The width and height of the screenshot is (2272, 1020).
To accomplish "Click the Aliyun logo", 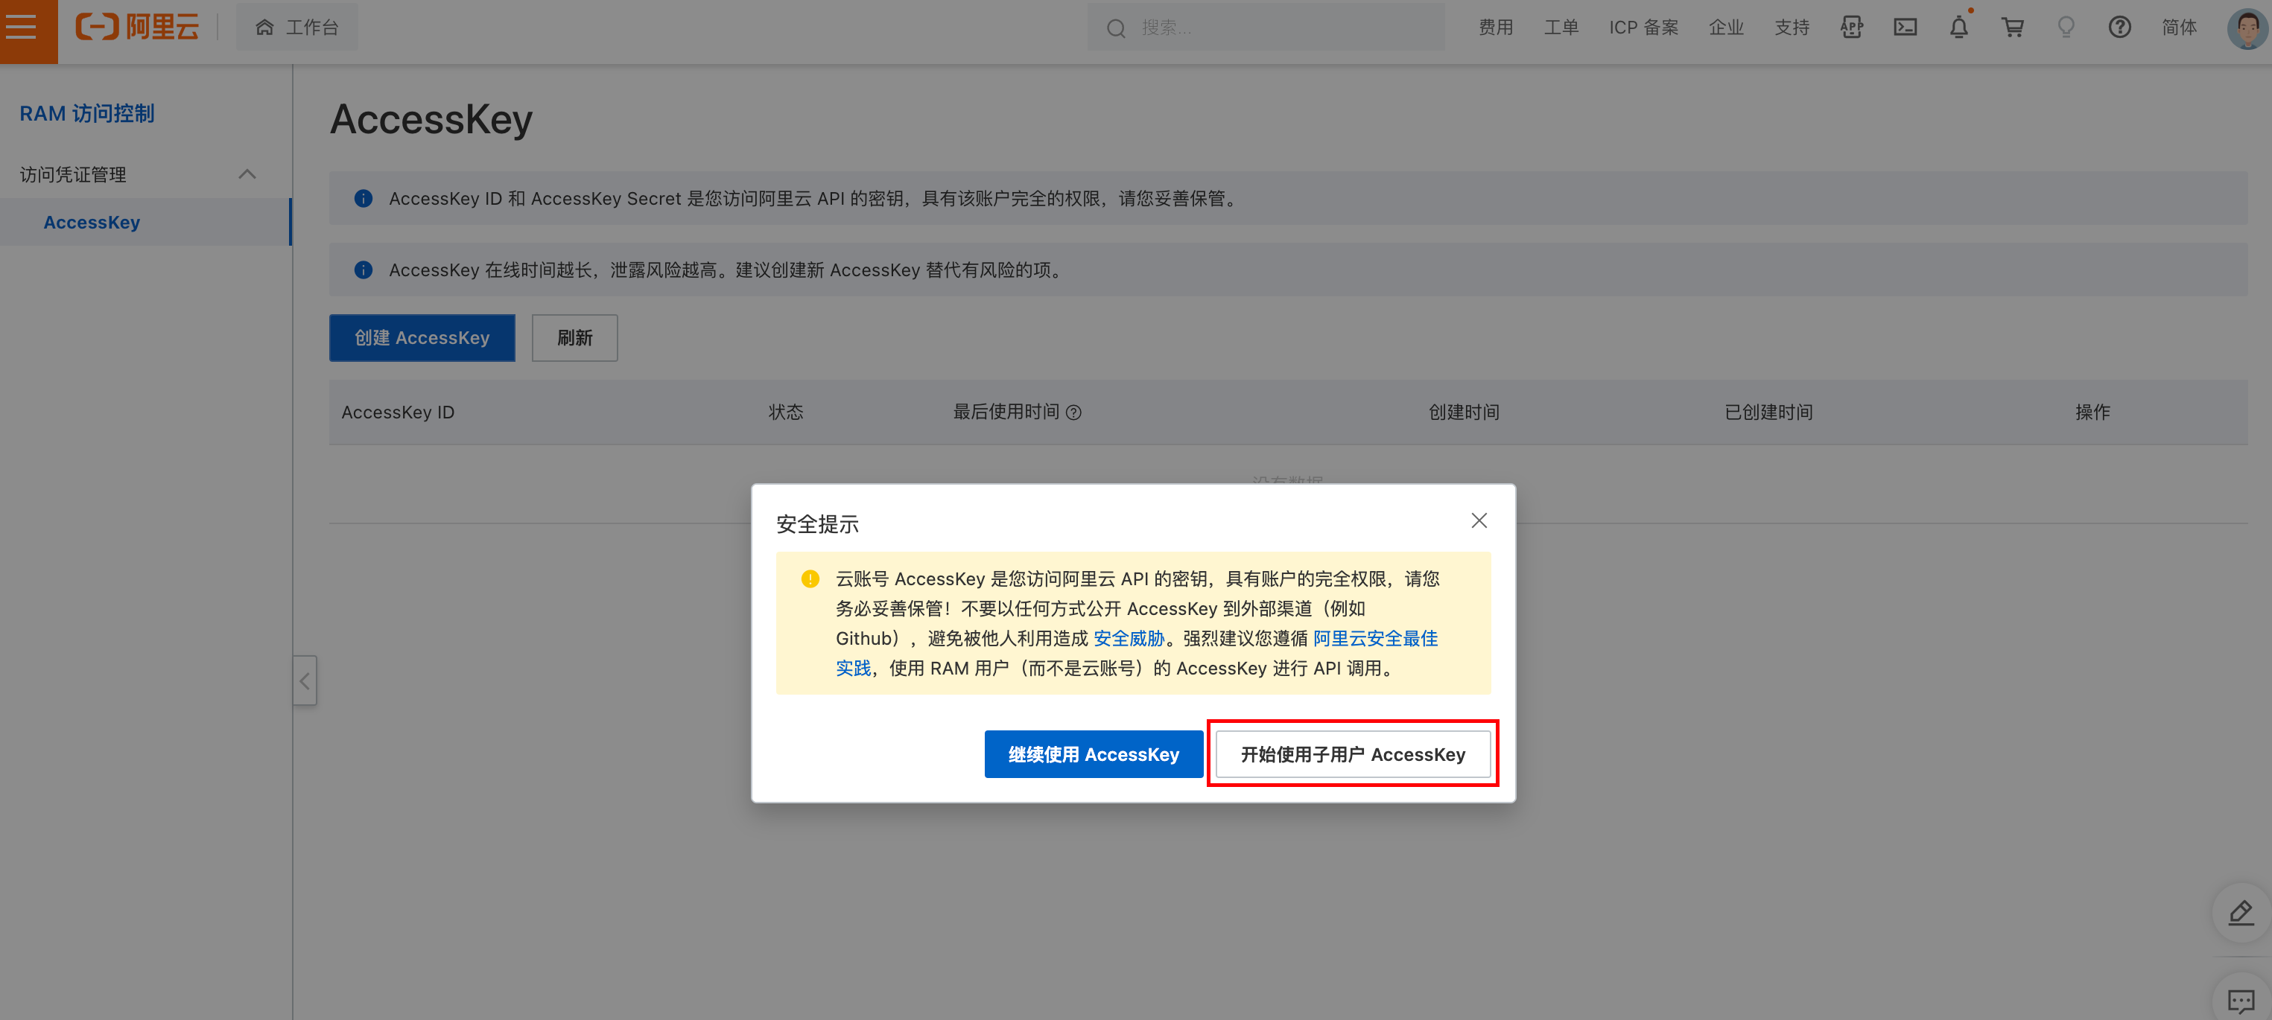I will (138, 27).
